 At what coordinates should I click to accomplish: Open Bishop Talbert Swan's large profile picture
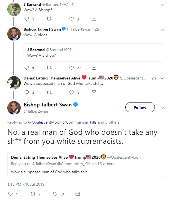14,108
